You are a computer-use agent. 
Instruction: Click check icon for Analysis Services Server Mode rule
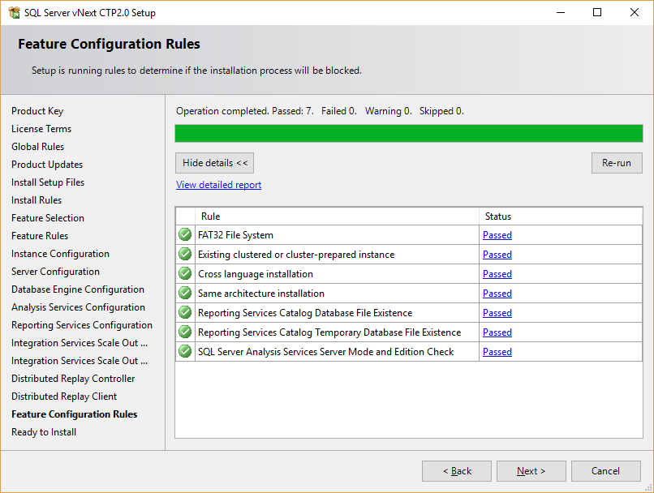[185, 351]
